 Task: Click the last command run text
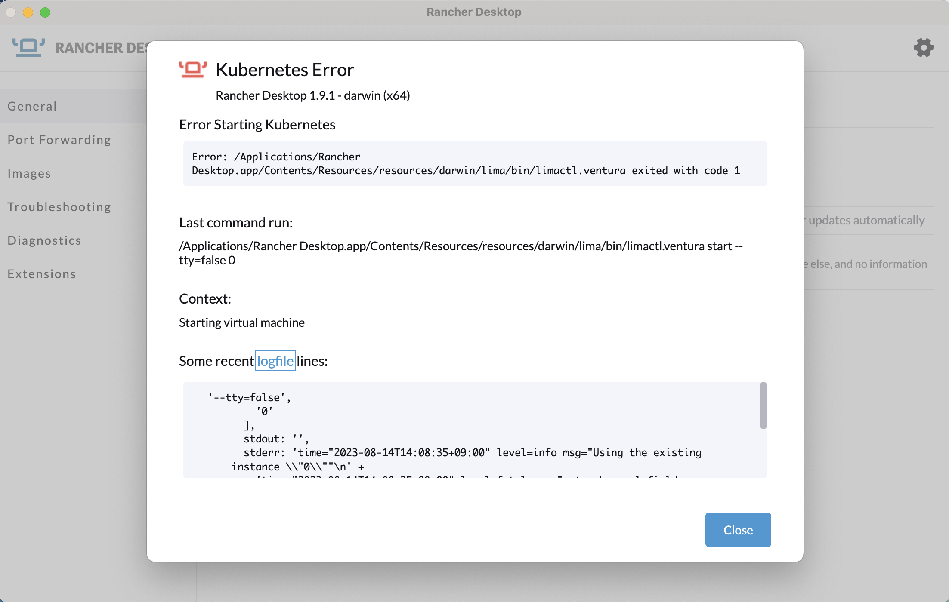pos(461,253)
